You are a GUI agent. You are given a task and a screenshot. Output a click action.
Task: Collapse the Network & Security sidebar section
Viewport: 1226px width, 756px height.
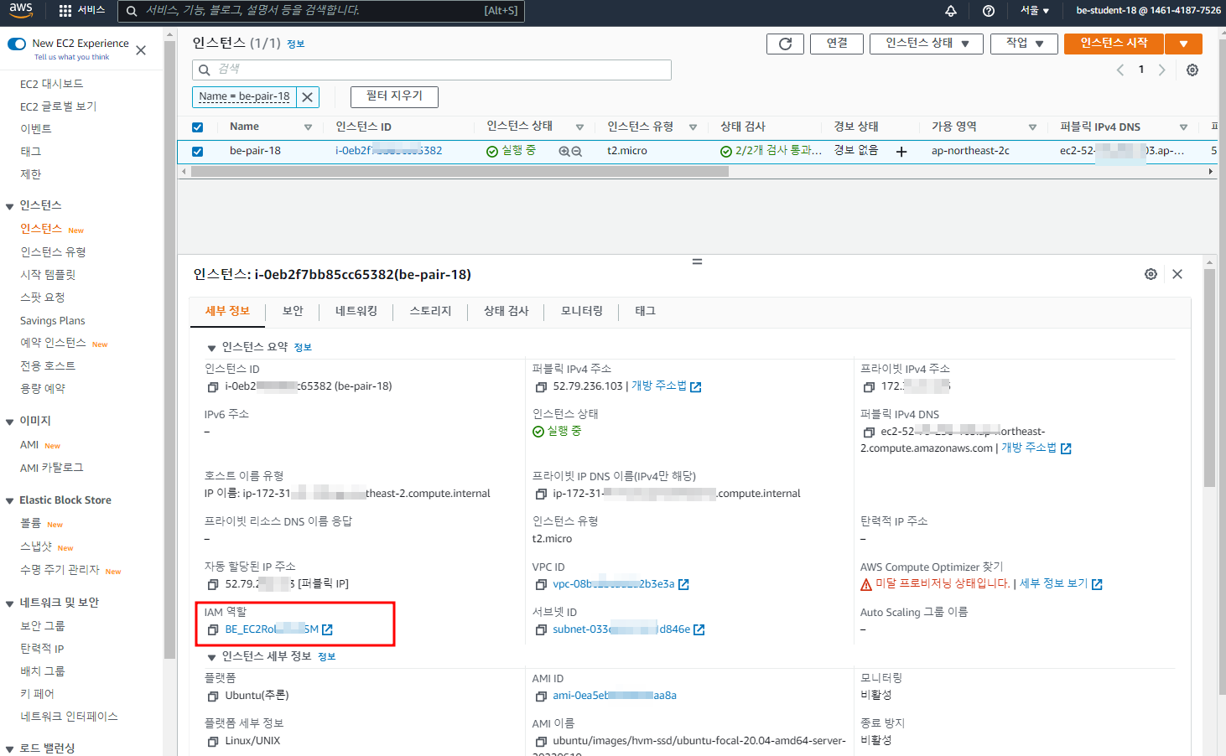[x=10, y=603]
